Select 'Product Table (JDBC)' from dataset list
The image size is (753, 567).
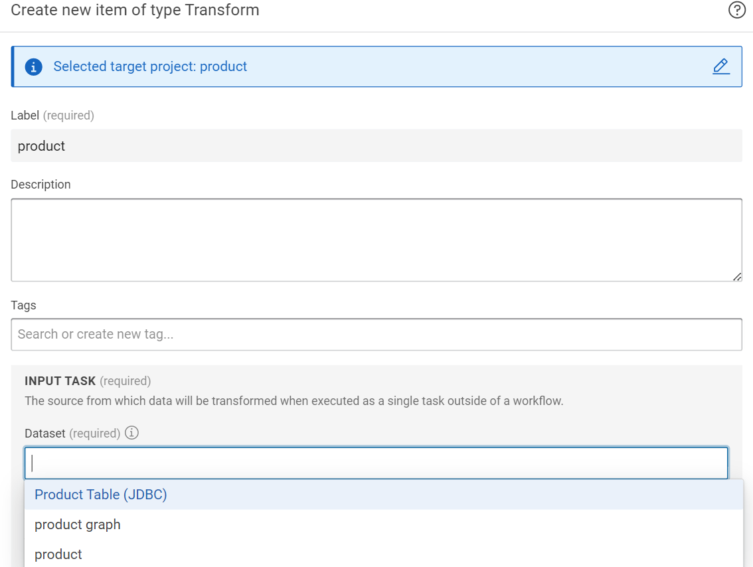pos(100,495)
